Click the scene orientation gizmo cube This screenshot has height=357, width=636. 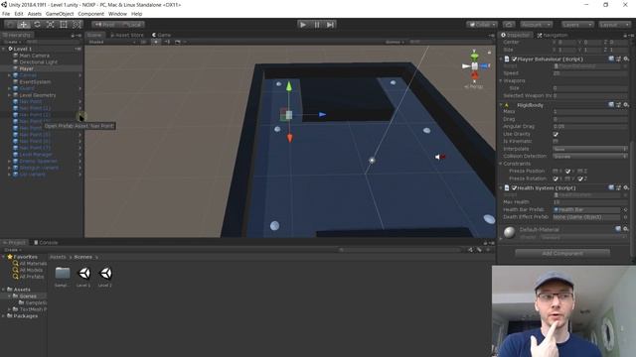pos(475,66)
